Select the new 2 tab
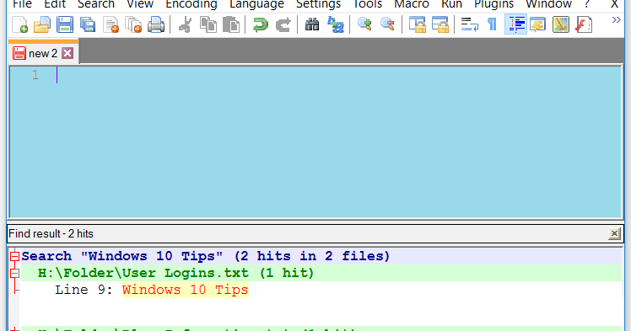 click(43, 53)
